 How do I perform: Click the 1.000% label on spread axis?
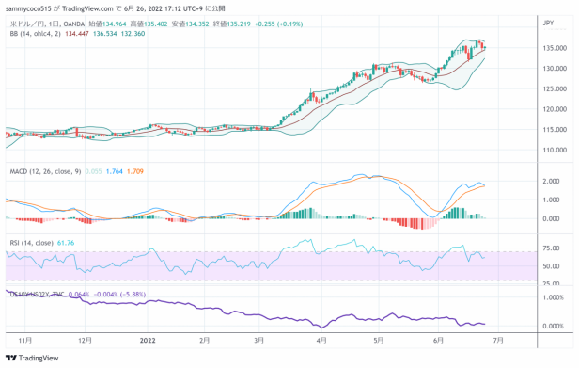(553, 297)
